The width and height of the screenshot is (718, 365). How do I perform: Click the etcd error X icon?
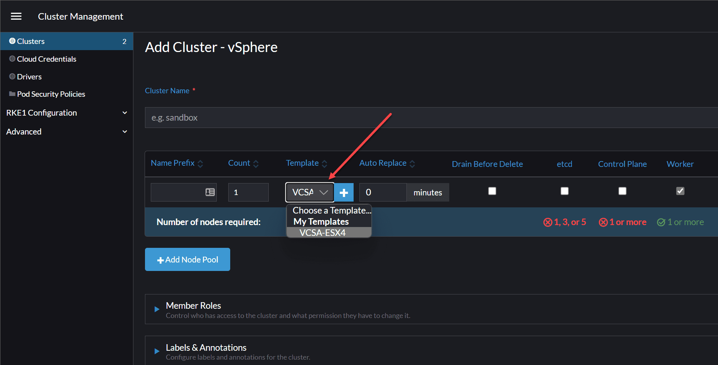pos(548,222)
